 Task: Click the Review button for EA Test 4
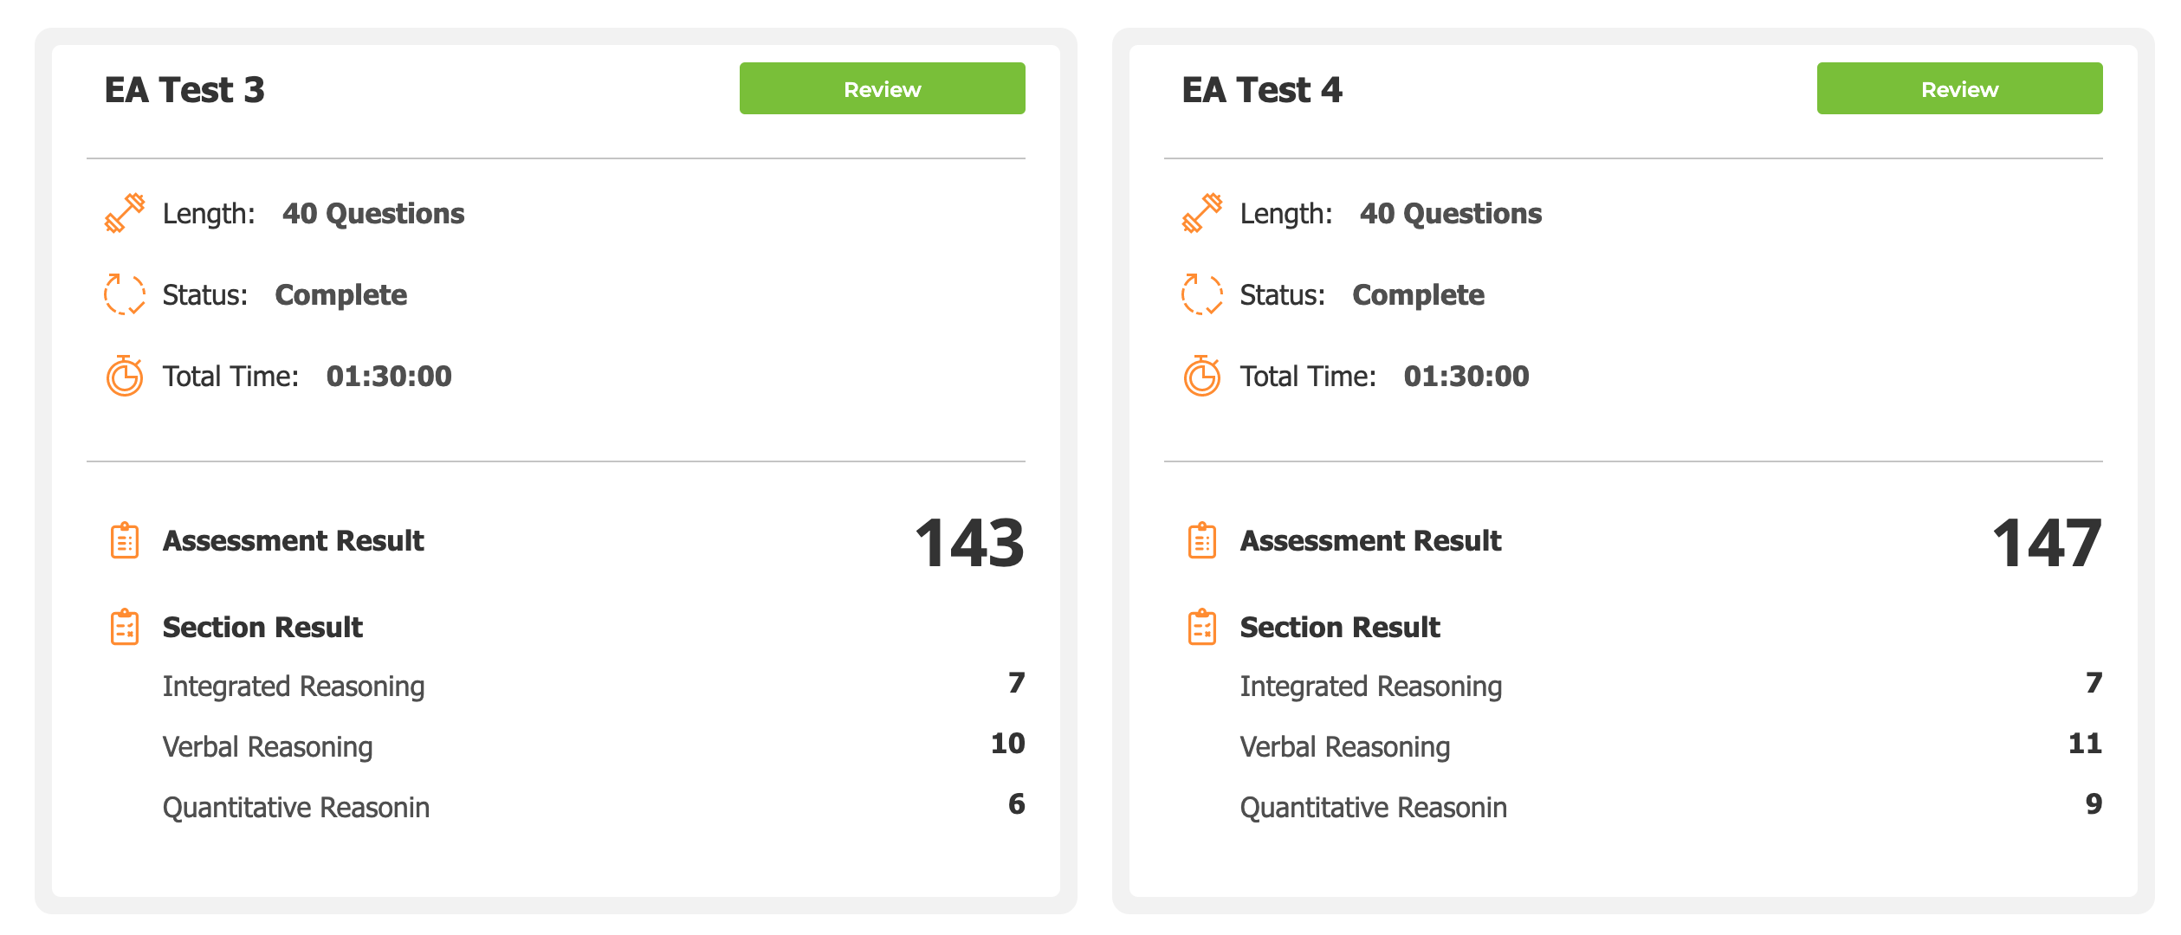tap(1958, 88)
